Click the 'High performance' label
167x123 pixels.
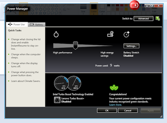63,53
